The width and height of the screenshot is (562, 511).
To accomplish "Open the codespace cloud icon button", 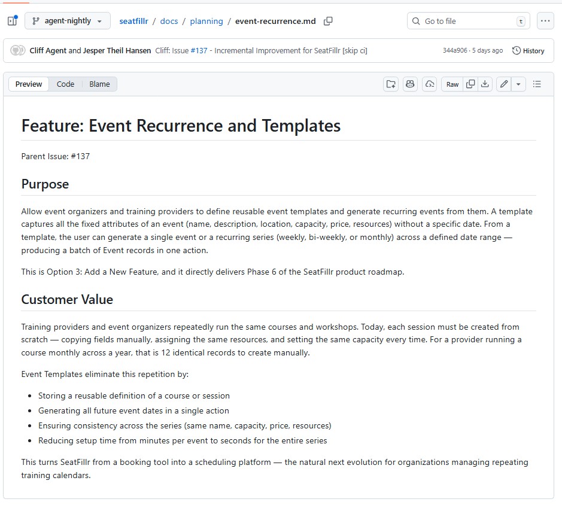I will [429, 84].
